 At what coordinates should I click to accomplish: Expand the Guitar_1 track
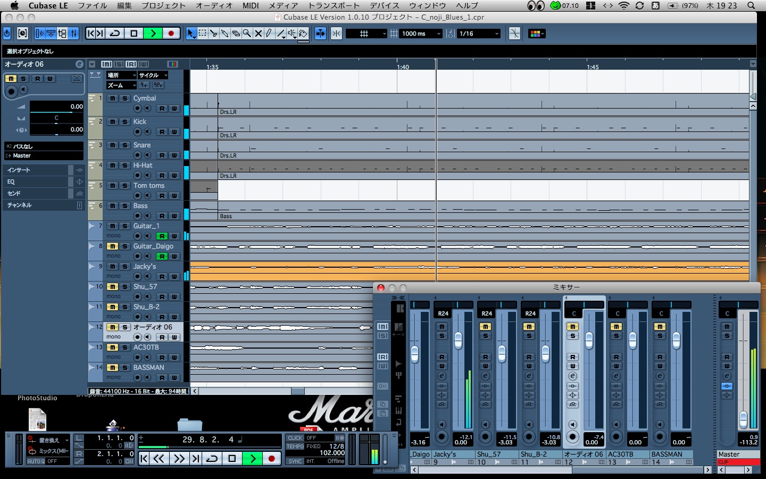pyautogui.click(x=93, y=226)
